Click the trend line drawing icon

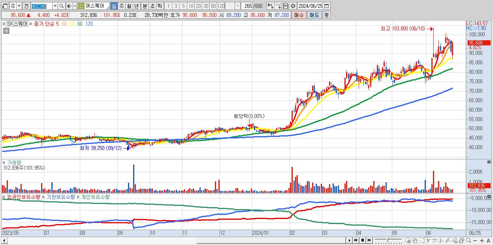448,240
